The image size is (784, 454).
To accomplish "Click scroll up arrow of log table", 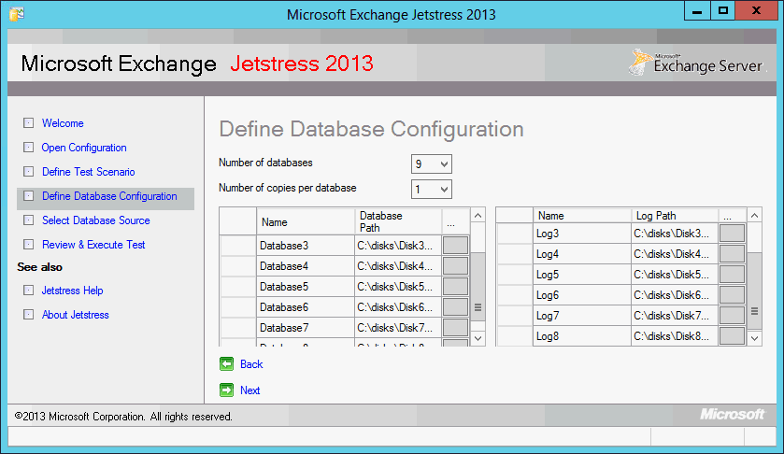I will 754,216.
